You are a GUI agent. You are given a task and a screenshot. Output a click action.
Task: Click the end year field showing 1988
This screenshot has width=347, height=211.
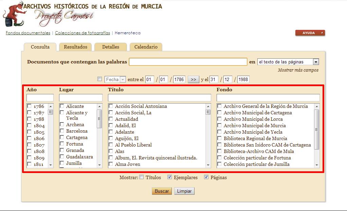[243, 79]
